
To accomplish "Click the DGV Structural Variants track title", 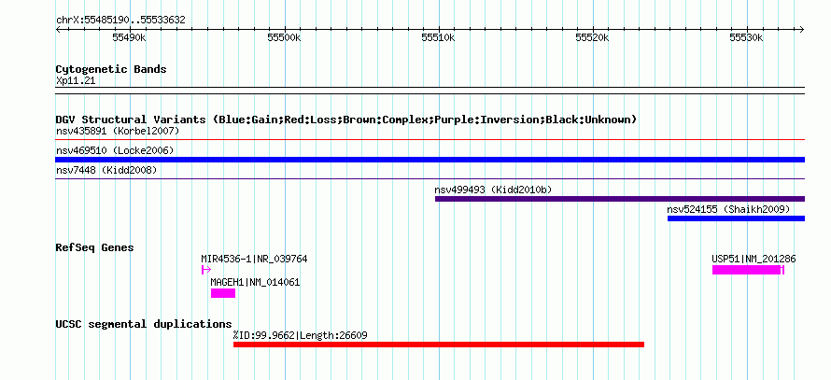I will (x=346, y=120).
